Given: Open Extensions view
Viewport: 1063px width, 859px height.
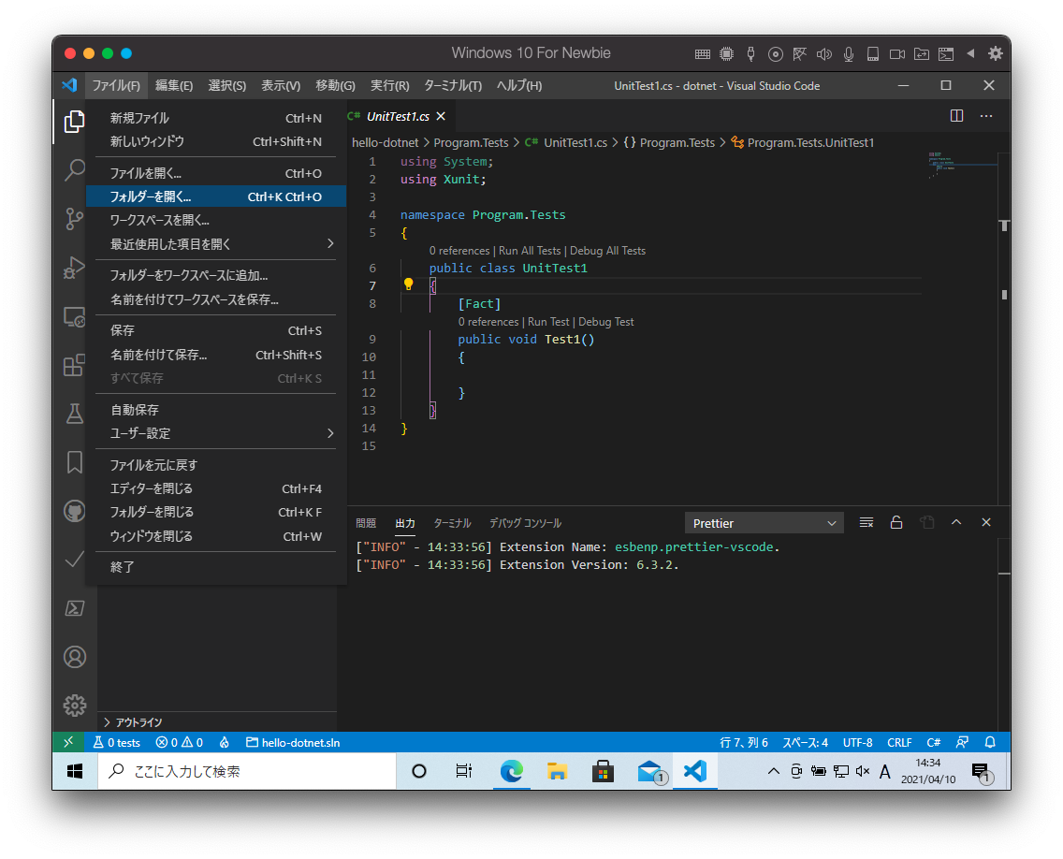Looking at the screenshot, I should click(x=74, y=366).
